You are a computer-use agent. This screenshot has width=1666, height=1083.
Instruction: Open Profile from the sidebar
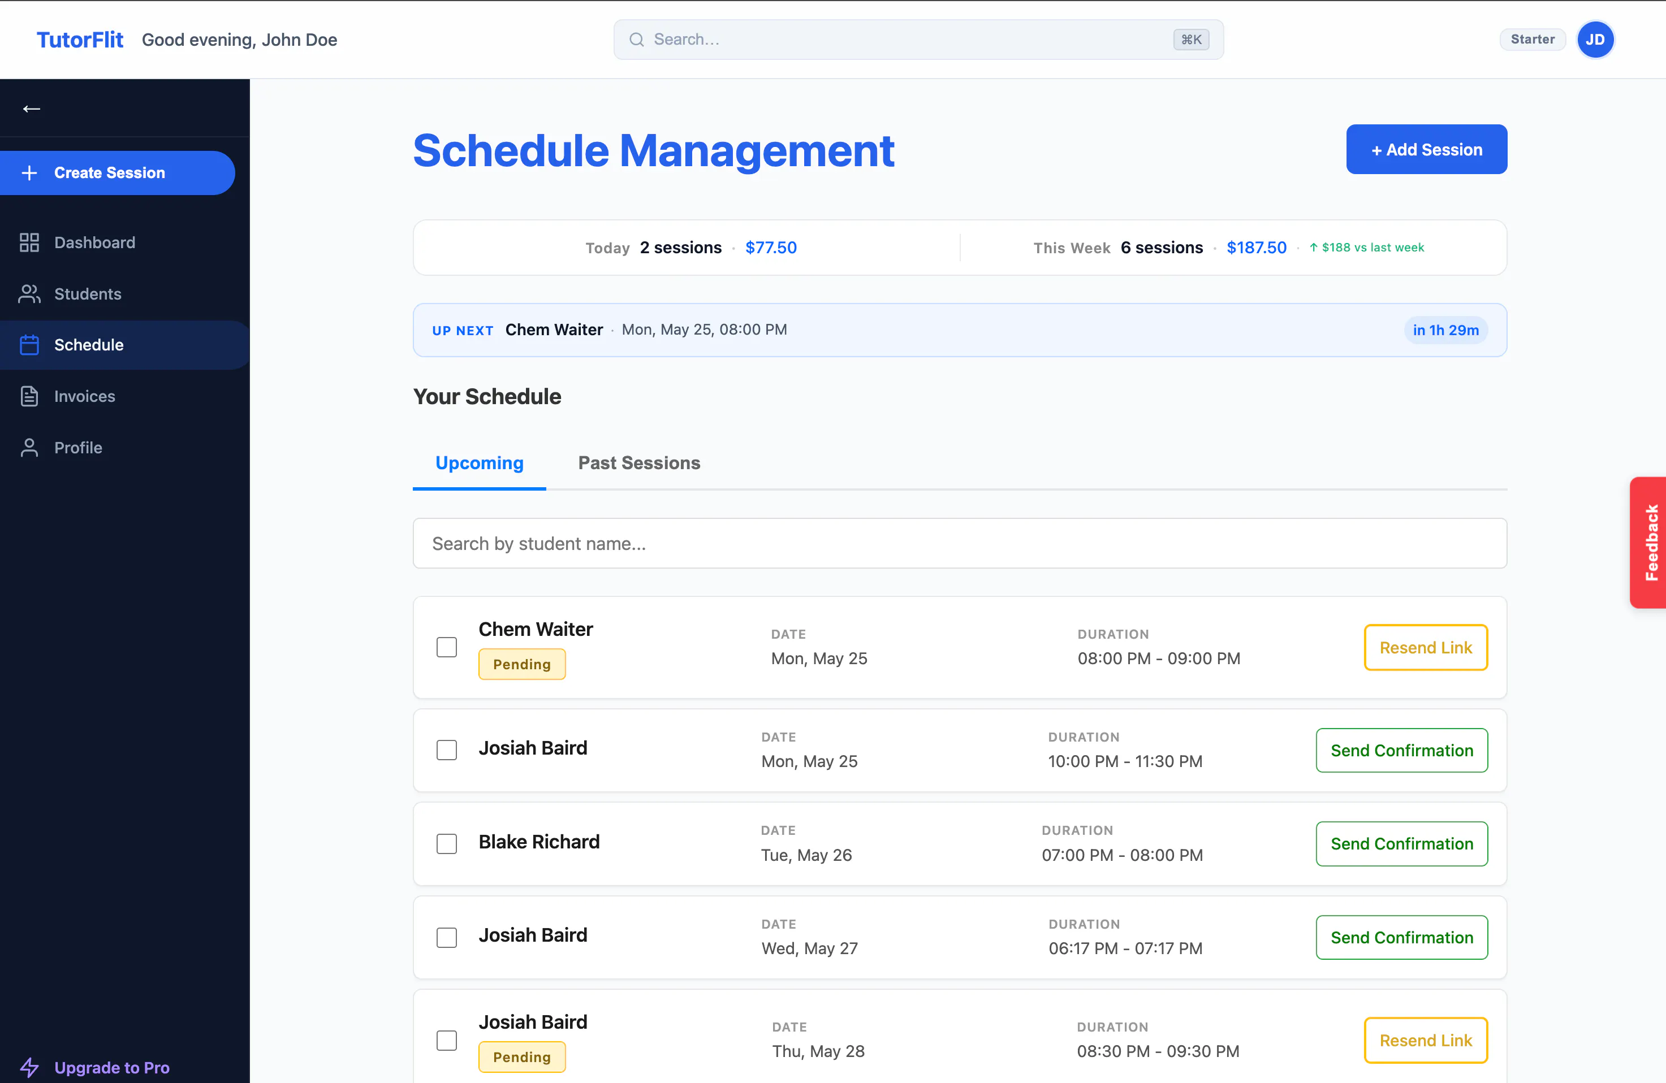(x=124, y=448)
